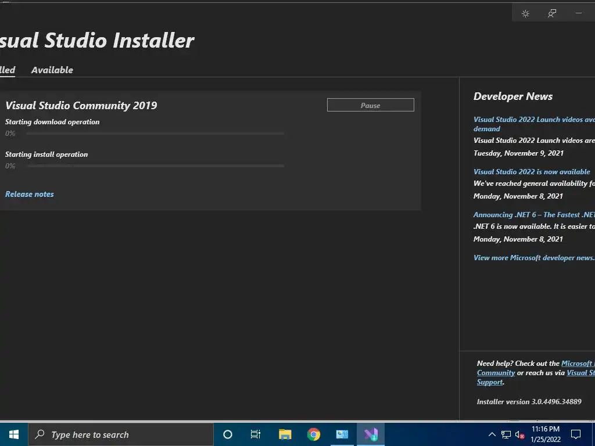This screenshot has height=446, width=595.
Task: Select the Developer News heading
Action: pos(513,96)
